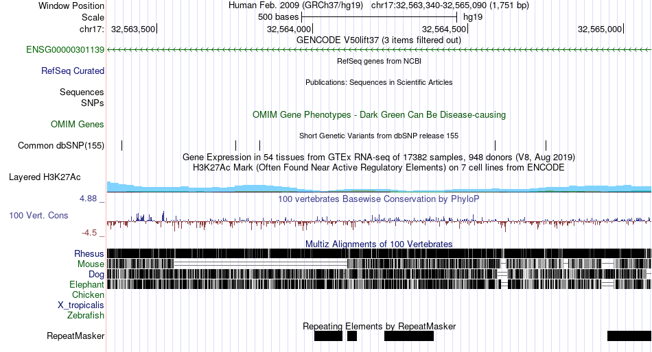Click the leftmost dbSNP variant tick
This screenshot has width=652, height=352.
point(122,145)
